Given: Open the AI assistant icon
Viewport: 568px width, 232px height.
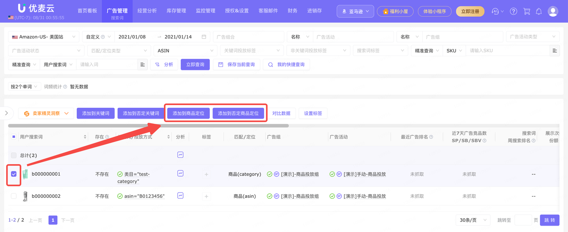Looking at the screenshot, I should pyautogui.click(x=496, y=12).
